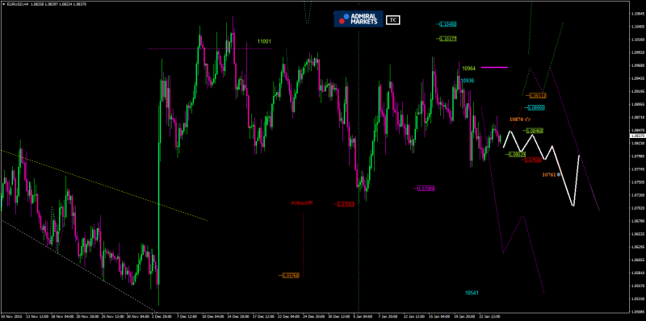Image resolution: width=646 pixels, height=321 pixels.
Task: Select the cyan 10541 label near bottom
Action: 472,293
